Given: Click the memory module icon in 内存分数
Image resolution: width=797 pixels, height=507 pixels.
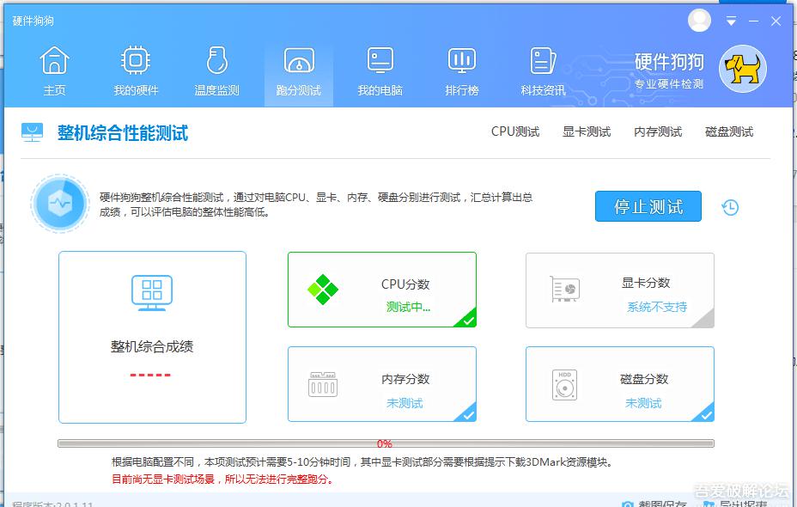Looking at the screenshot, I should pyautogui.click(x=323, y=384).
